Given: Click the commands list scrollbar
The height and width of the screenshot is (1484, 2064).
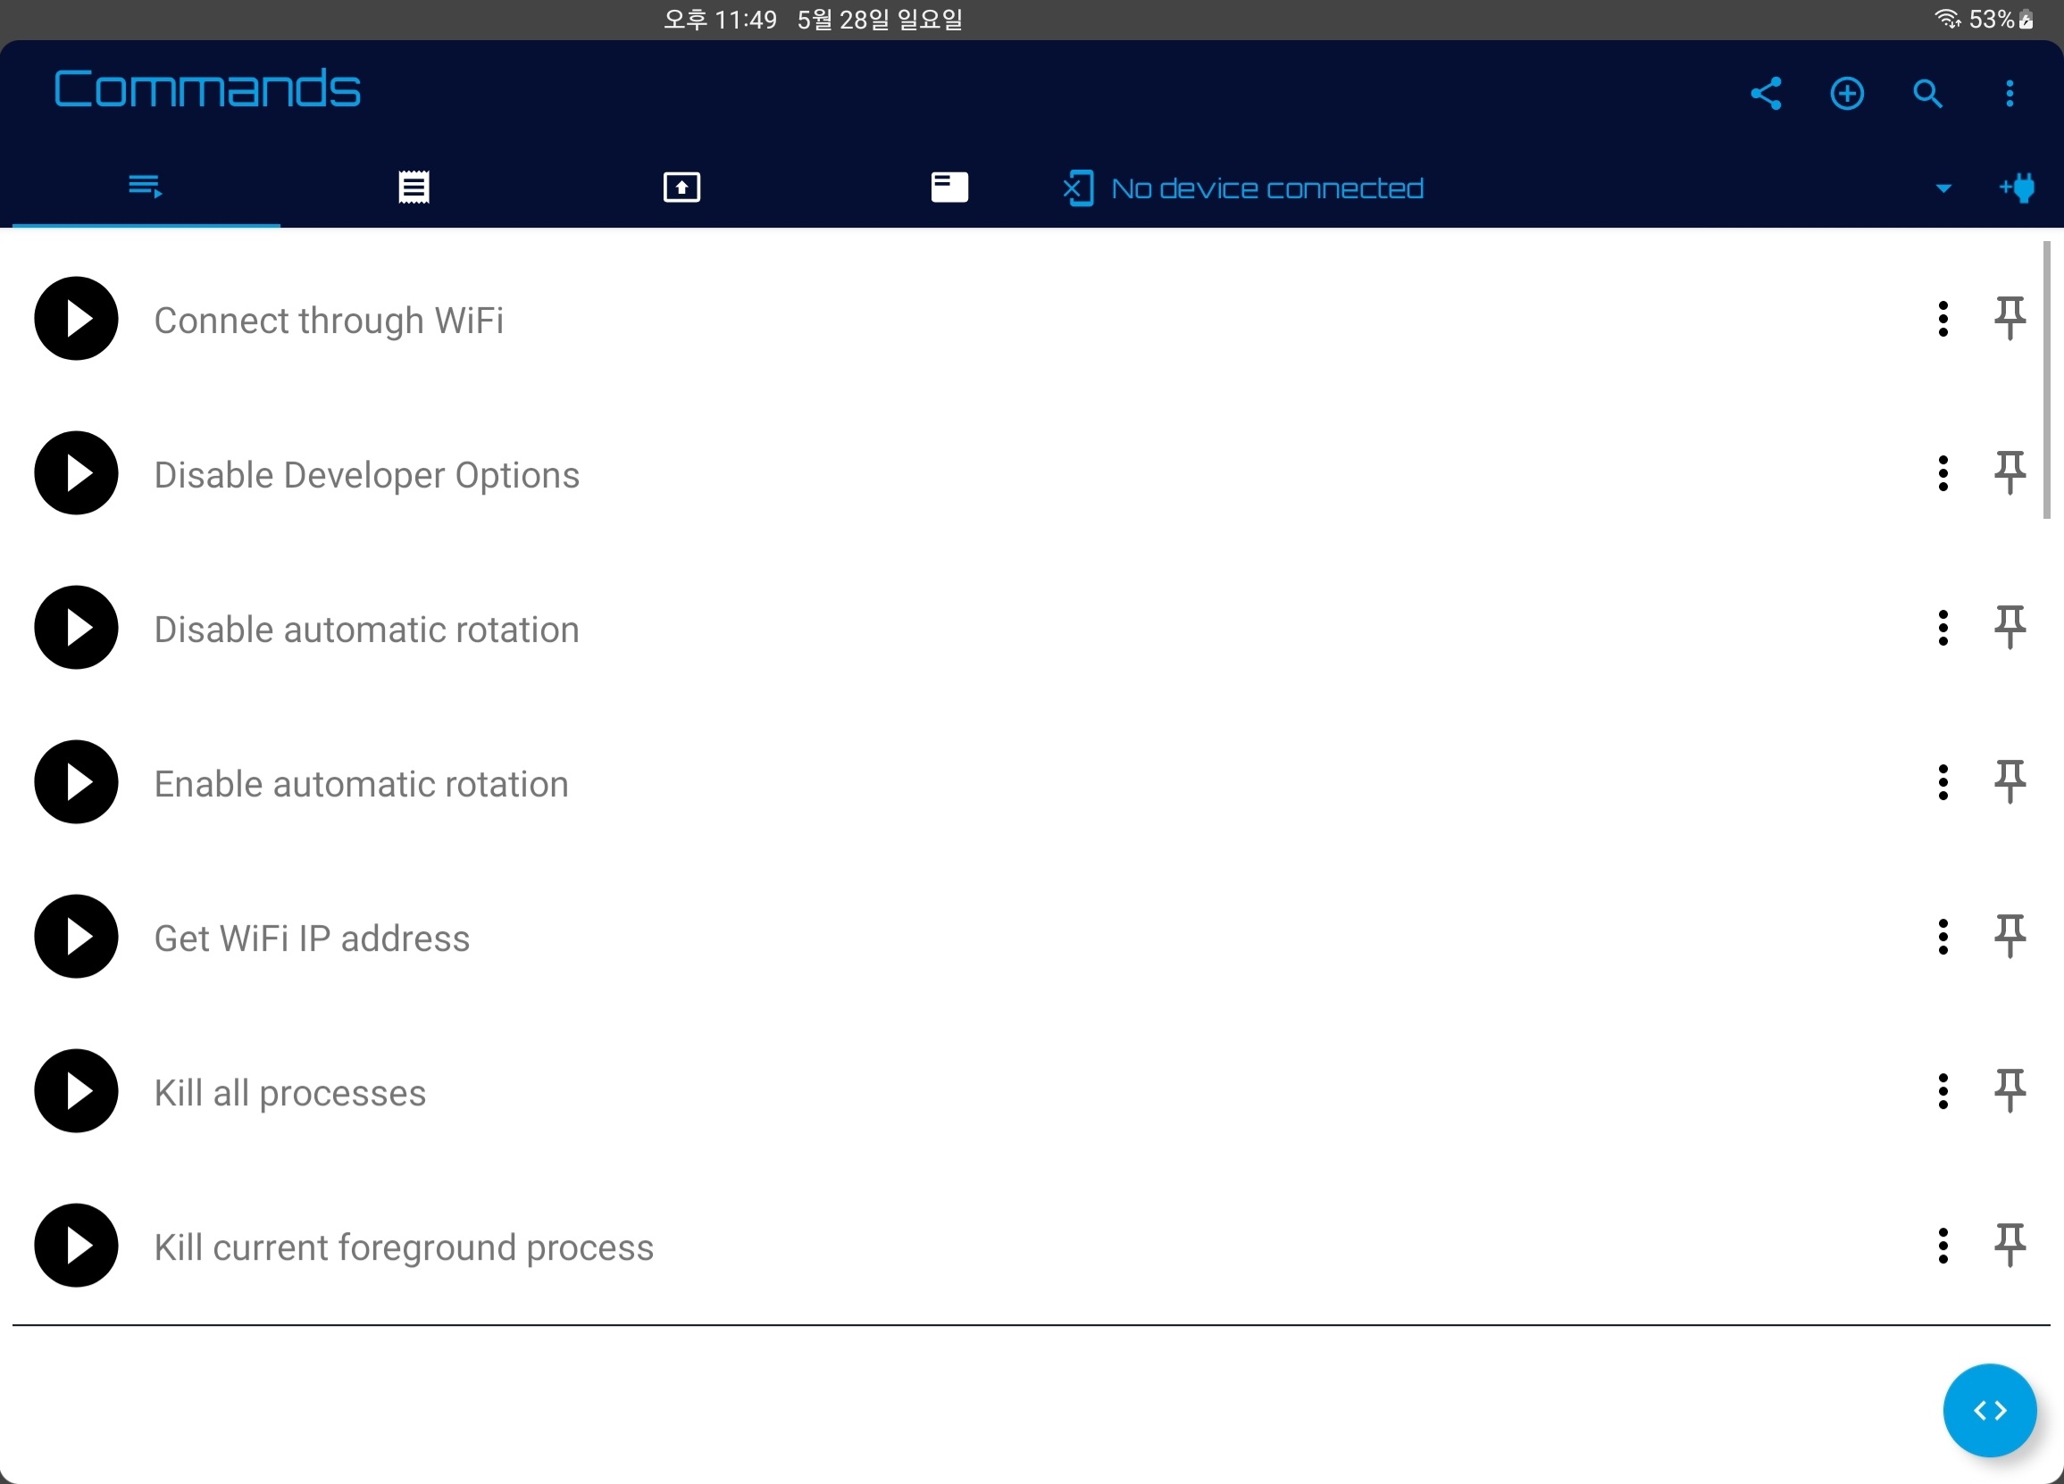Looking at the screenshot, I should coord(2046,380).
